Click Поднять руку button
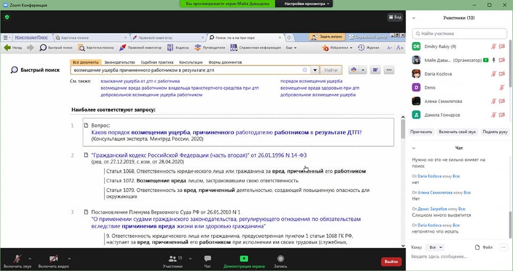The width and height of the screenshot is (513, 271). [495, 132]
